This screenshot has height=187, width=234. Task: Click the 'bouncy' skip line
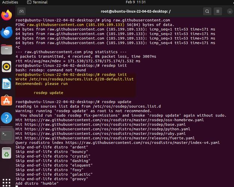pyautogui.click(x=52, y=152)
